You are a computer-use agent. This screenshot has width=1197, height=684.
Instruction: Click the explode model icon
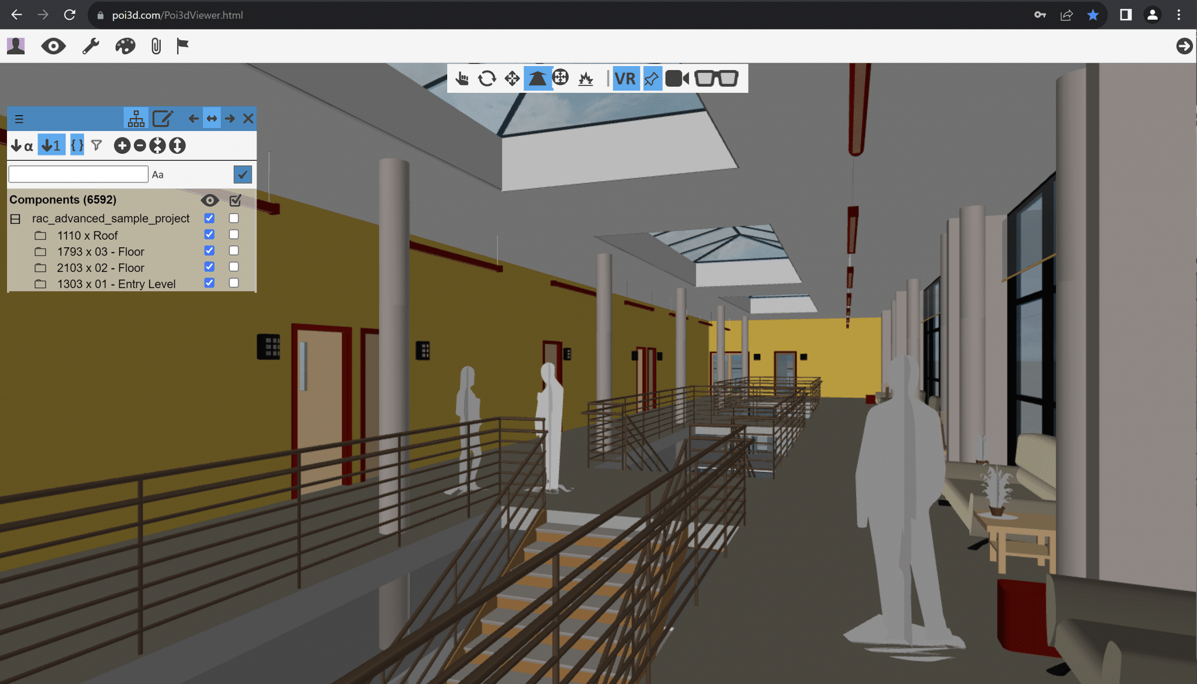point(586,78)
